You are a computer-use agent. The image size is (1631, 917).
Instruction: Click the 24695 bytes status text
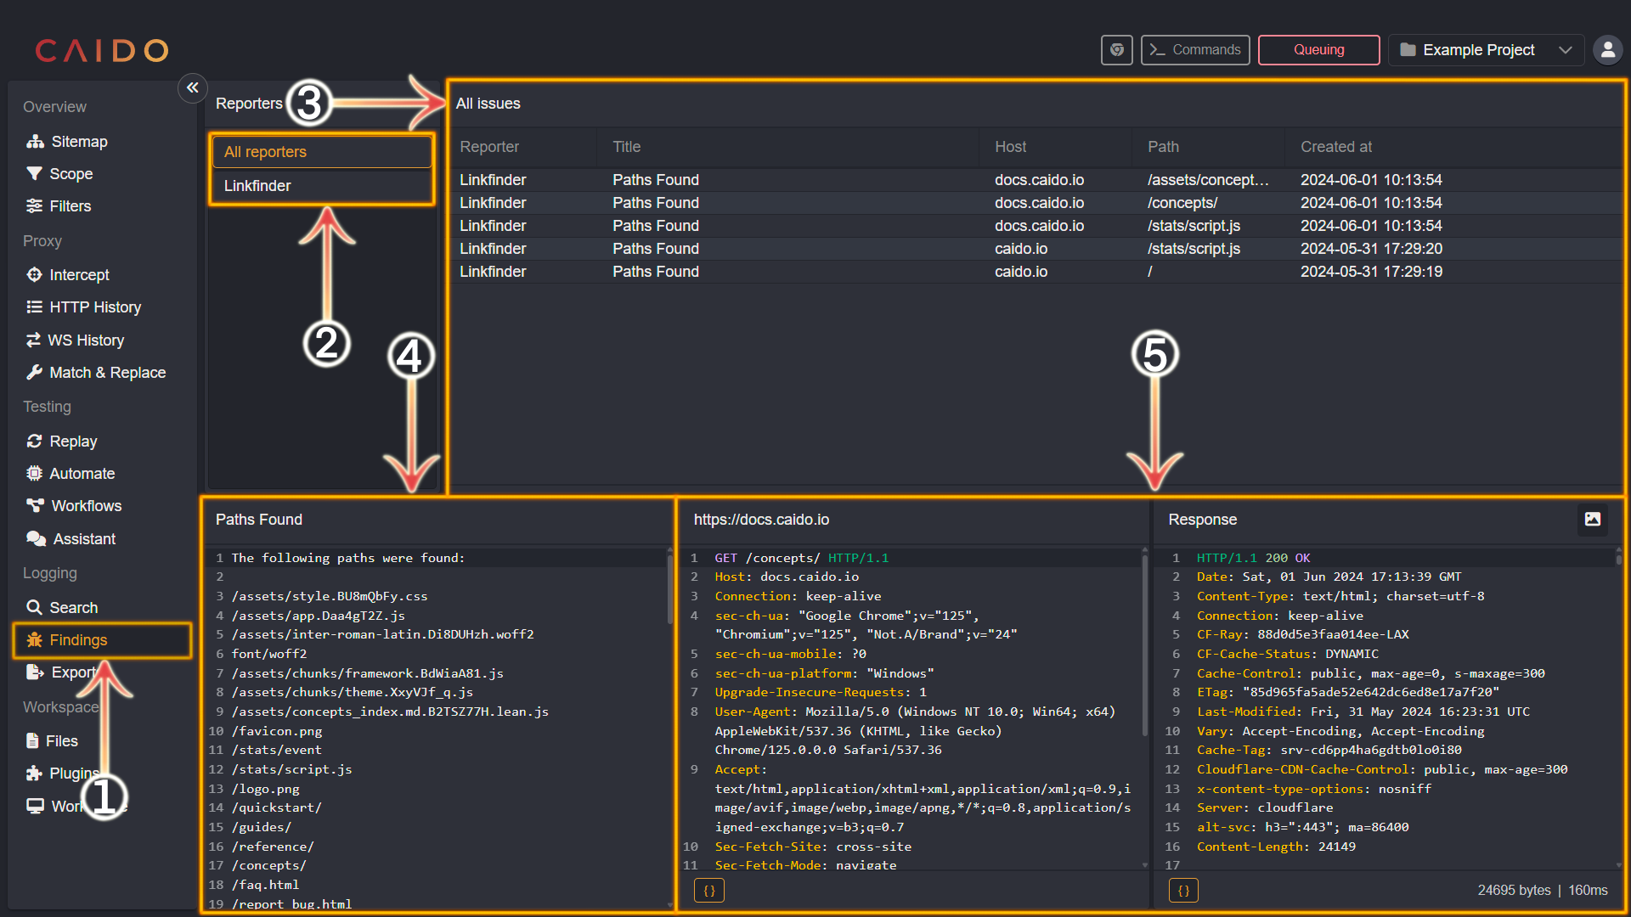pos(1514,891)
